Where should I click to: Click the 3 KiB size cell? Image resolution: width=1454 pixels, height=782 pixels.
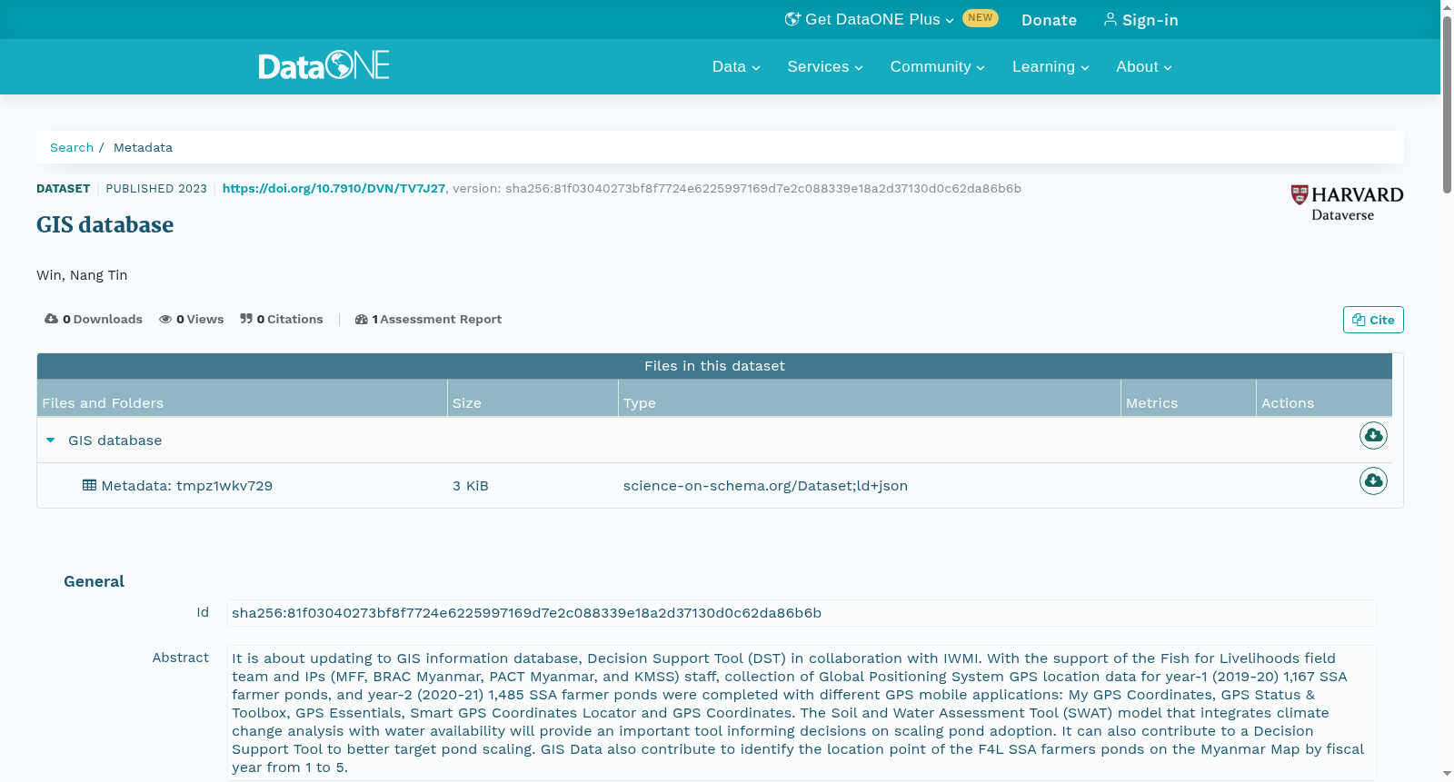pyautogui.click(x=471, y=486)
